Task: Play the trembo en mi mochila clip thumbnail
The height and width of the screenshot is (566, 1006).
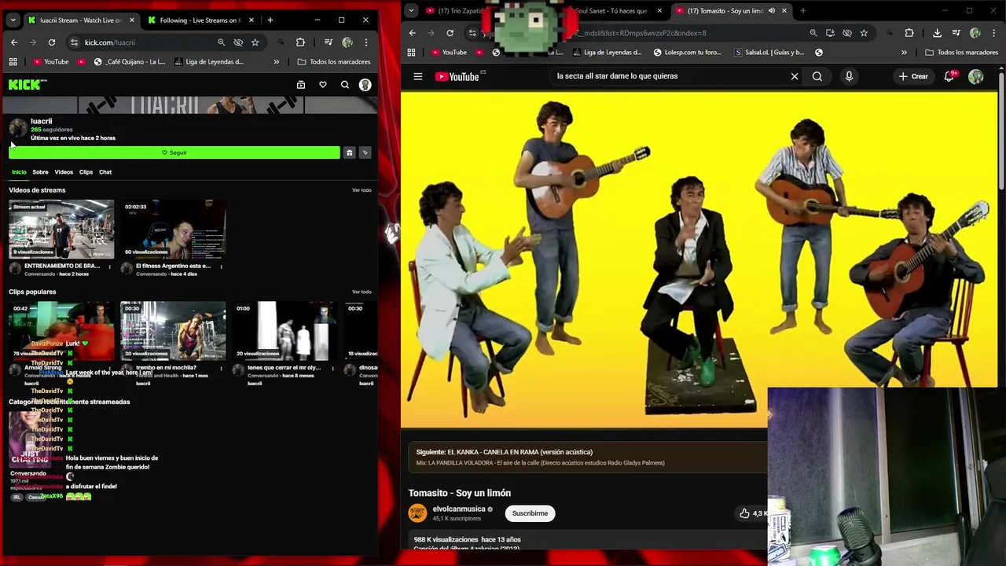Action: 173,331
